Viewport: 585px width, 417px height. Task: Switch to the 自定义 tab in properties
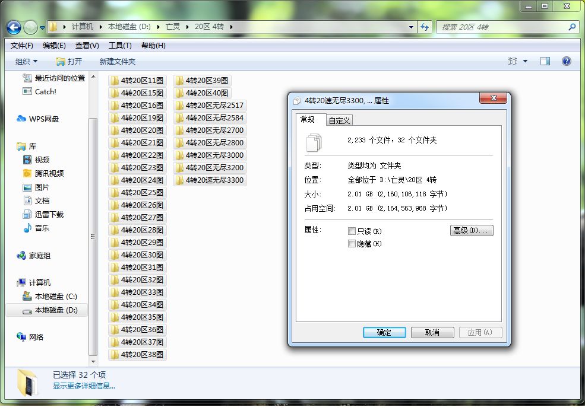[339, 120]
